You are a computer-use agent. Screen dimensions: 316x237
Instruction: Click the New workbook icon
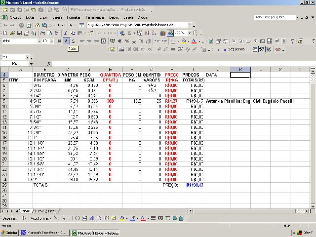tap(5, 33)
